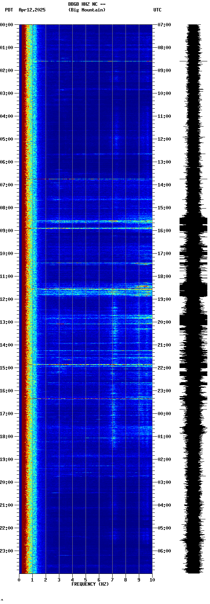The image size is (210, 604).
Task: Click the UTC time label '07:00'
Action: [x=164, y=25]
